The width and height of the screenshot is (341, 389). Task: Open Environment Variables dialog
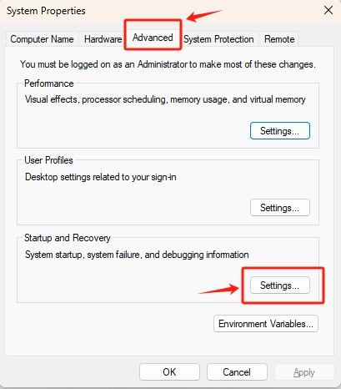click(x=266, y=324)
